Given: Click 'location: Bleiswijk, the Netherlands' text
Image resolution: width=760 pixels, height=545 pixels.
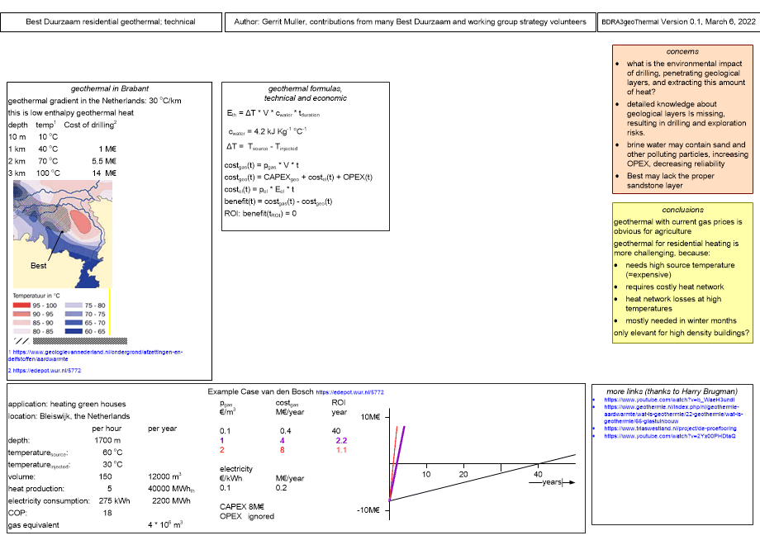Looking at the screenshot, I should [69, 416].
